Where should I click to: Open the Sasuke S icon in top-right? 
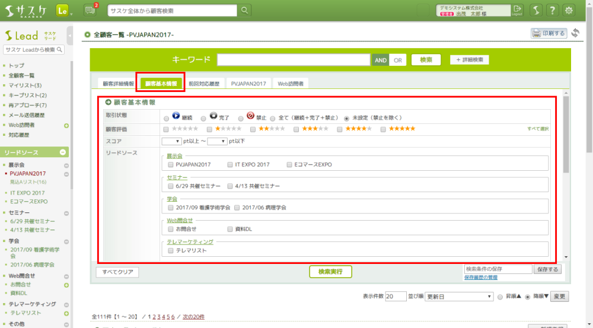pos(536,10)
